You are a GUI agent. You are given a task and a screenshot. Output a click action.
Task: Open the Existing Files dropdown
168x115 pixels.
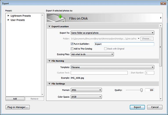(x=92, y=54)
